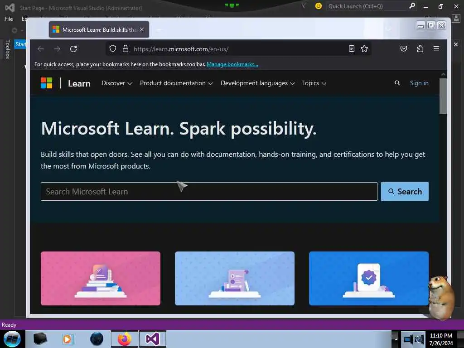Click the Firefox address bar URL
This screenshot has width=464, height=348.
coord(181,49)
